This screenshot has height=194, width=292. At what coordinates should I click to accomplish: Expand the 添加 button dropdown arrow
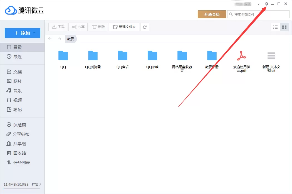point(34,33)
